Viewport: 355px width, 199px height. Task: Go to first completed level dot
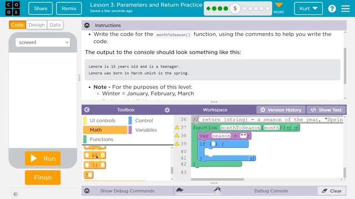coord(209,9)
